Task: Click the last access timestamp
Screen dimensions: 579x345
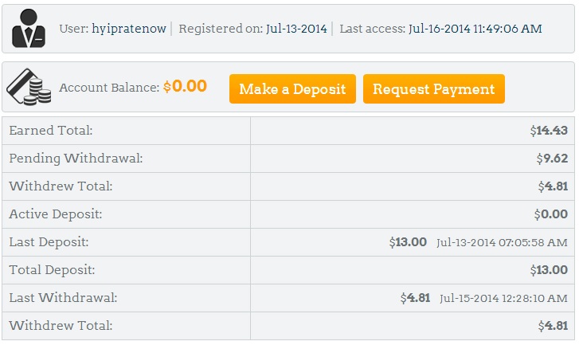Action: (475, 29)
